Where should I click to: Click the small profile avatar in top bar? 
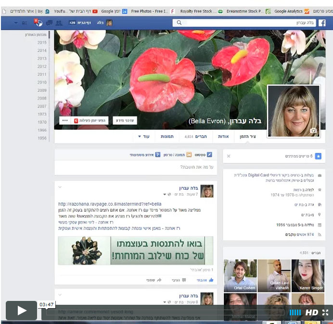pos(109,23)
